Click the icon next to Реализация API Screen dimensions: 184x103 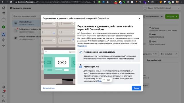coord(80,67)
